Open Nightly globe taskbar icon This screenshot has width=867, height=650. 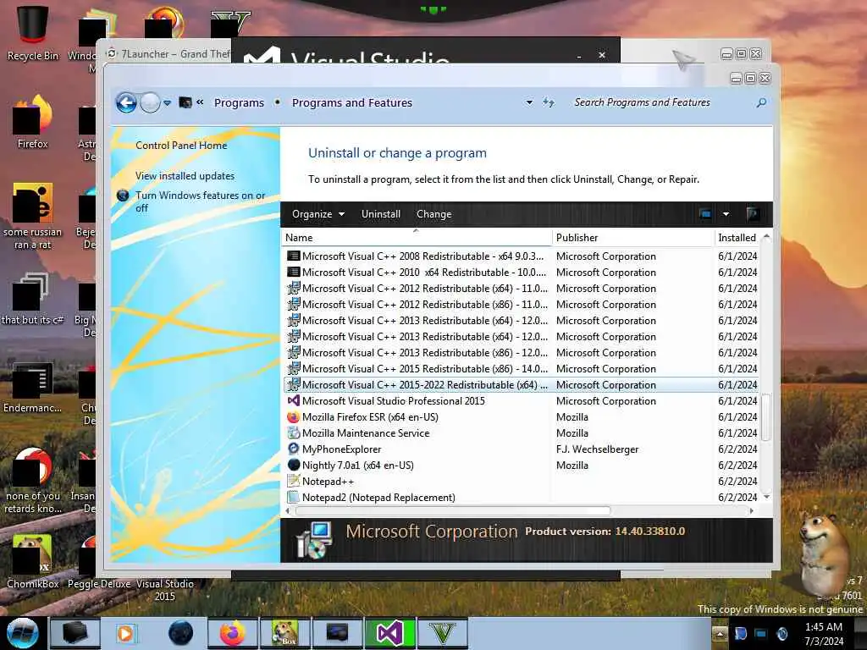[181, 633]
